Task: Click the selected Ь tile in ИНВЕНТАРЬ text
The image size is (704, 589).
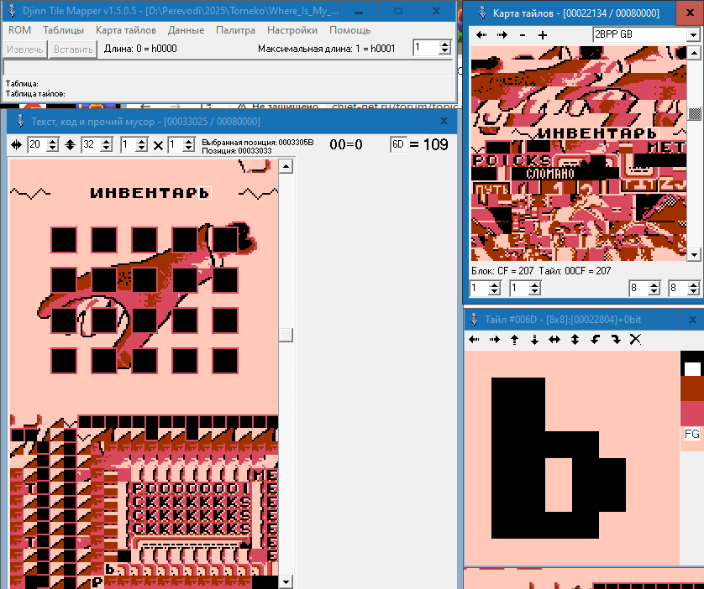Action: (x=205, y=193)
